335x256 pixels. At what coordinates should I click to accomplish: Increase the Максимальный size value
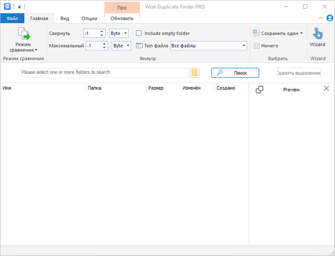point(104,44)
